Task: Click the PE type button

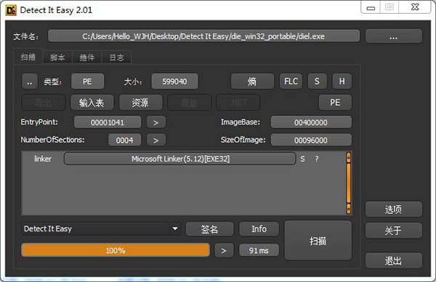Action: 87,81
